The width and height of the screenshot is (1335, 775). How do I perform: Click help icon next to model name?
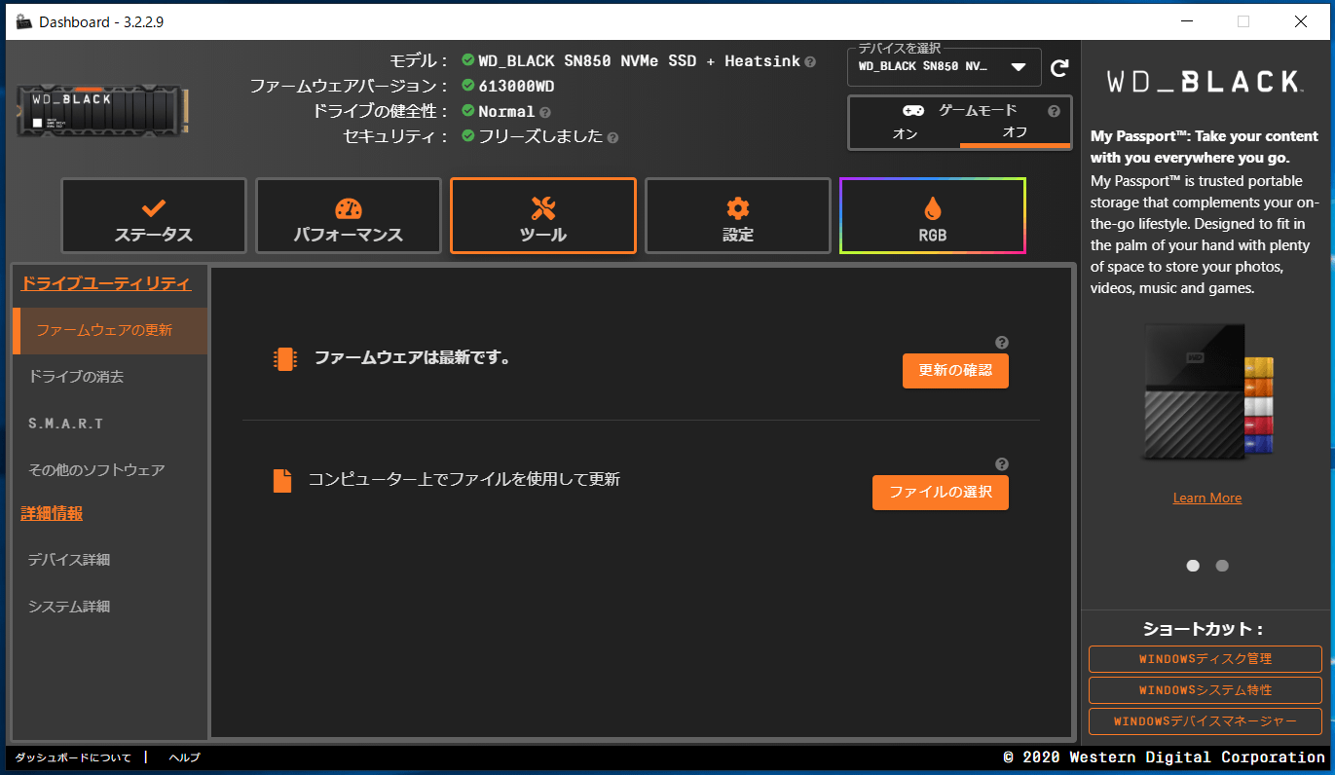[810, 61]
